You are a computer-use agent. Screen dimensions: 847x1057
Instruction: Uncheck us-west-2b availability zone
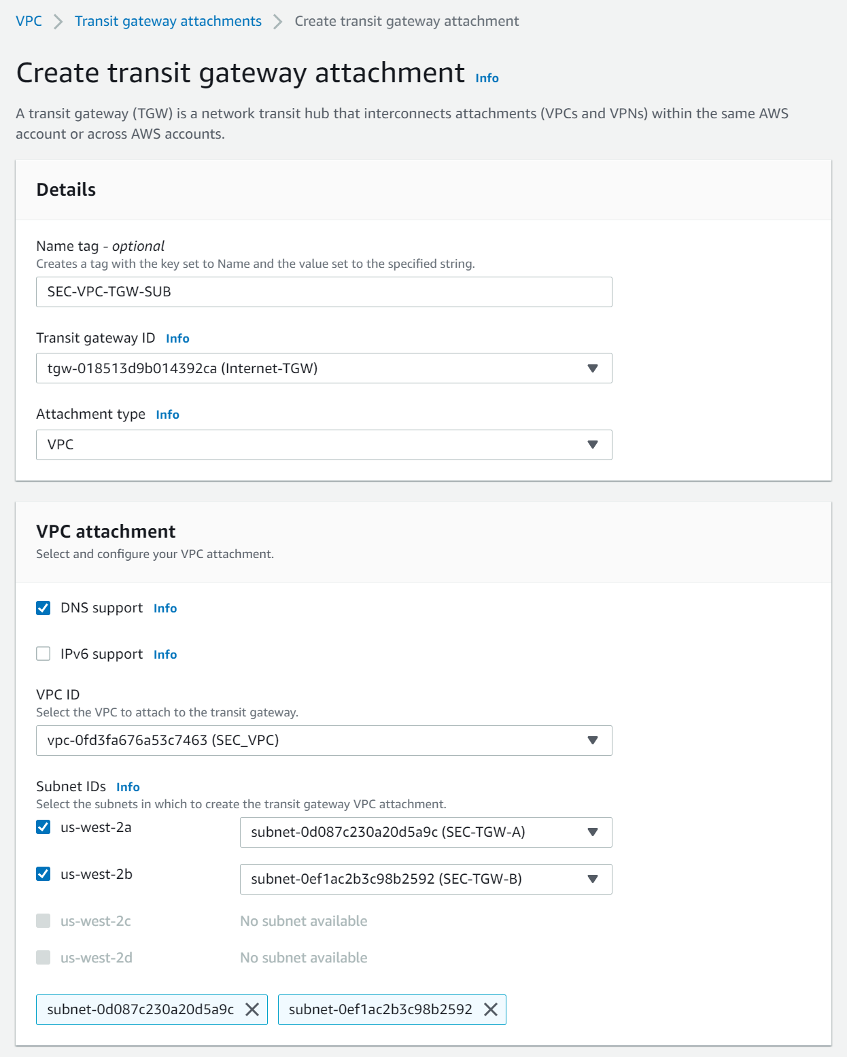(44, 874)
